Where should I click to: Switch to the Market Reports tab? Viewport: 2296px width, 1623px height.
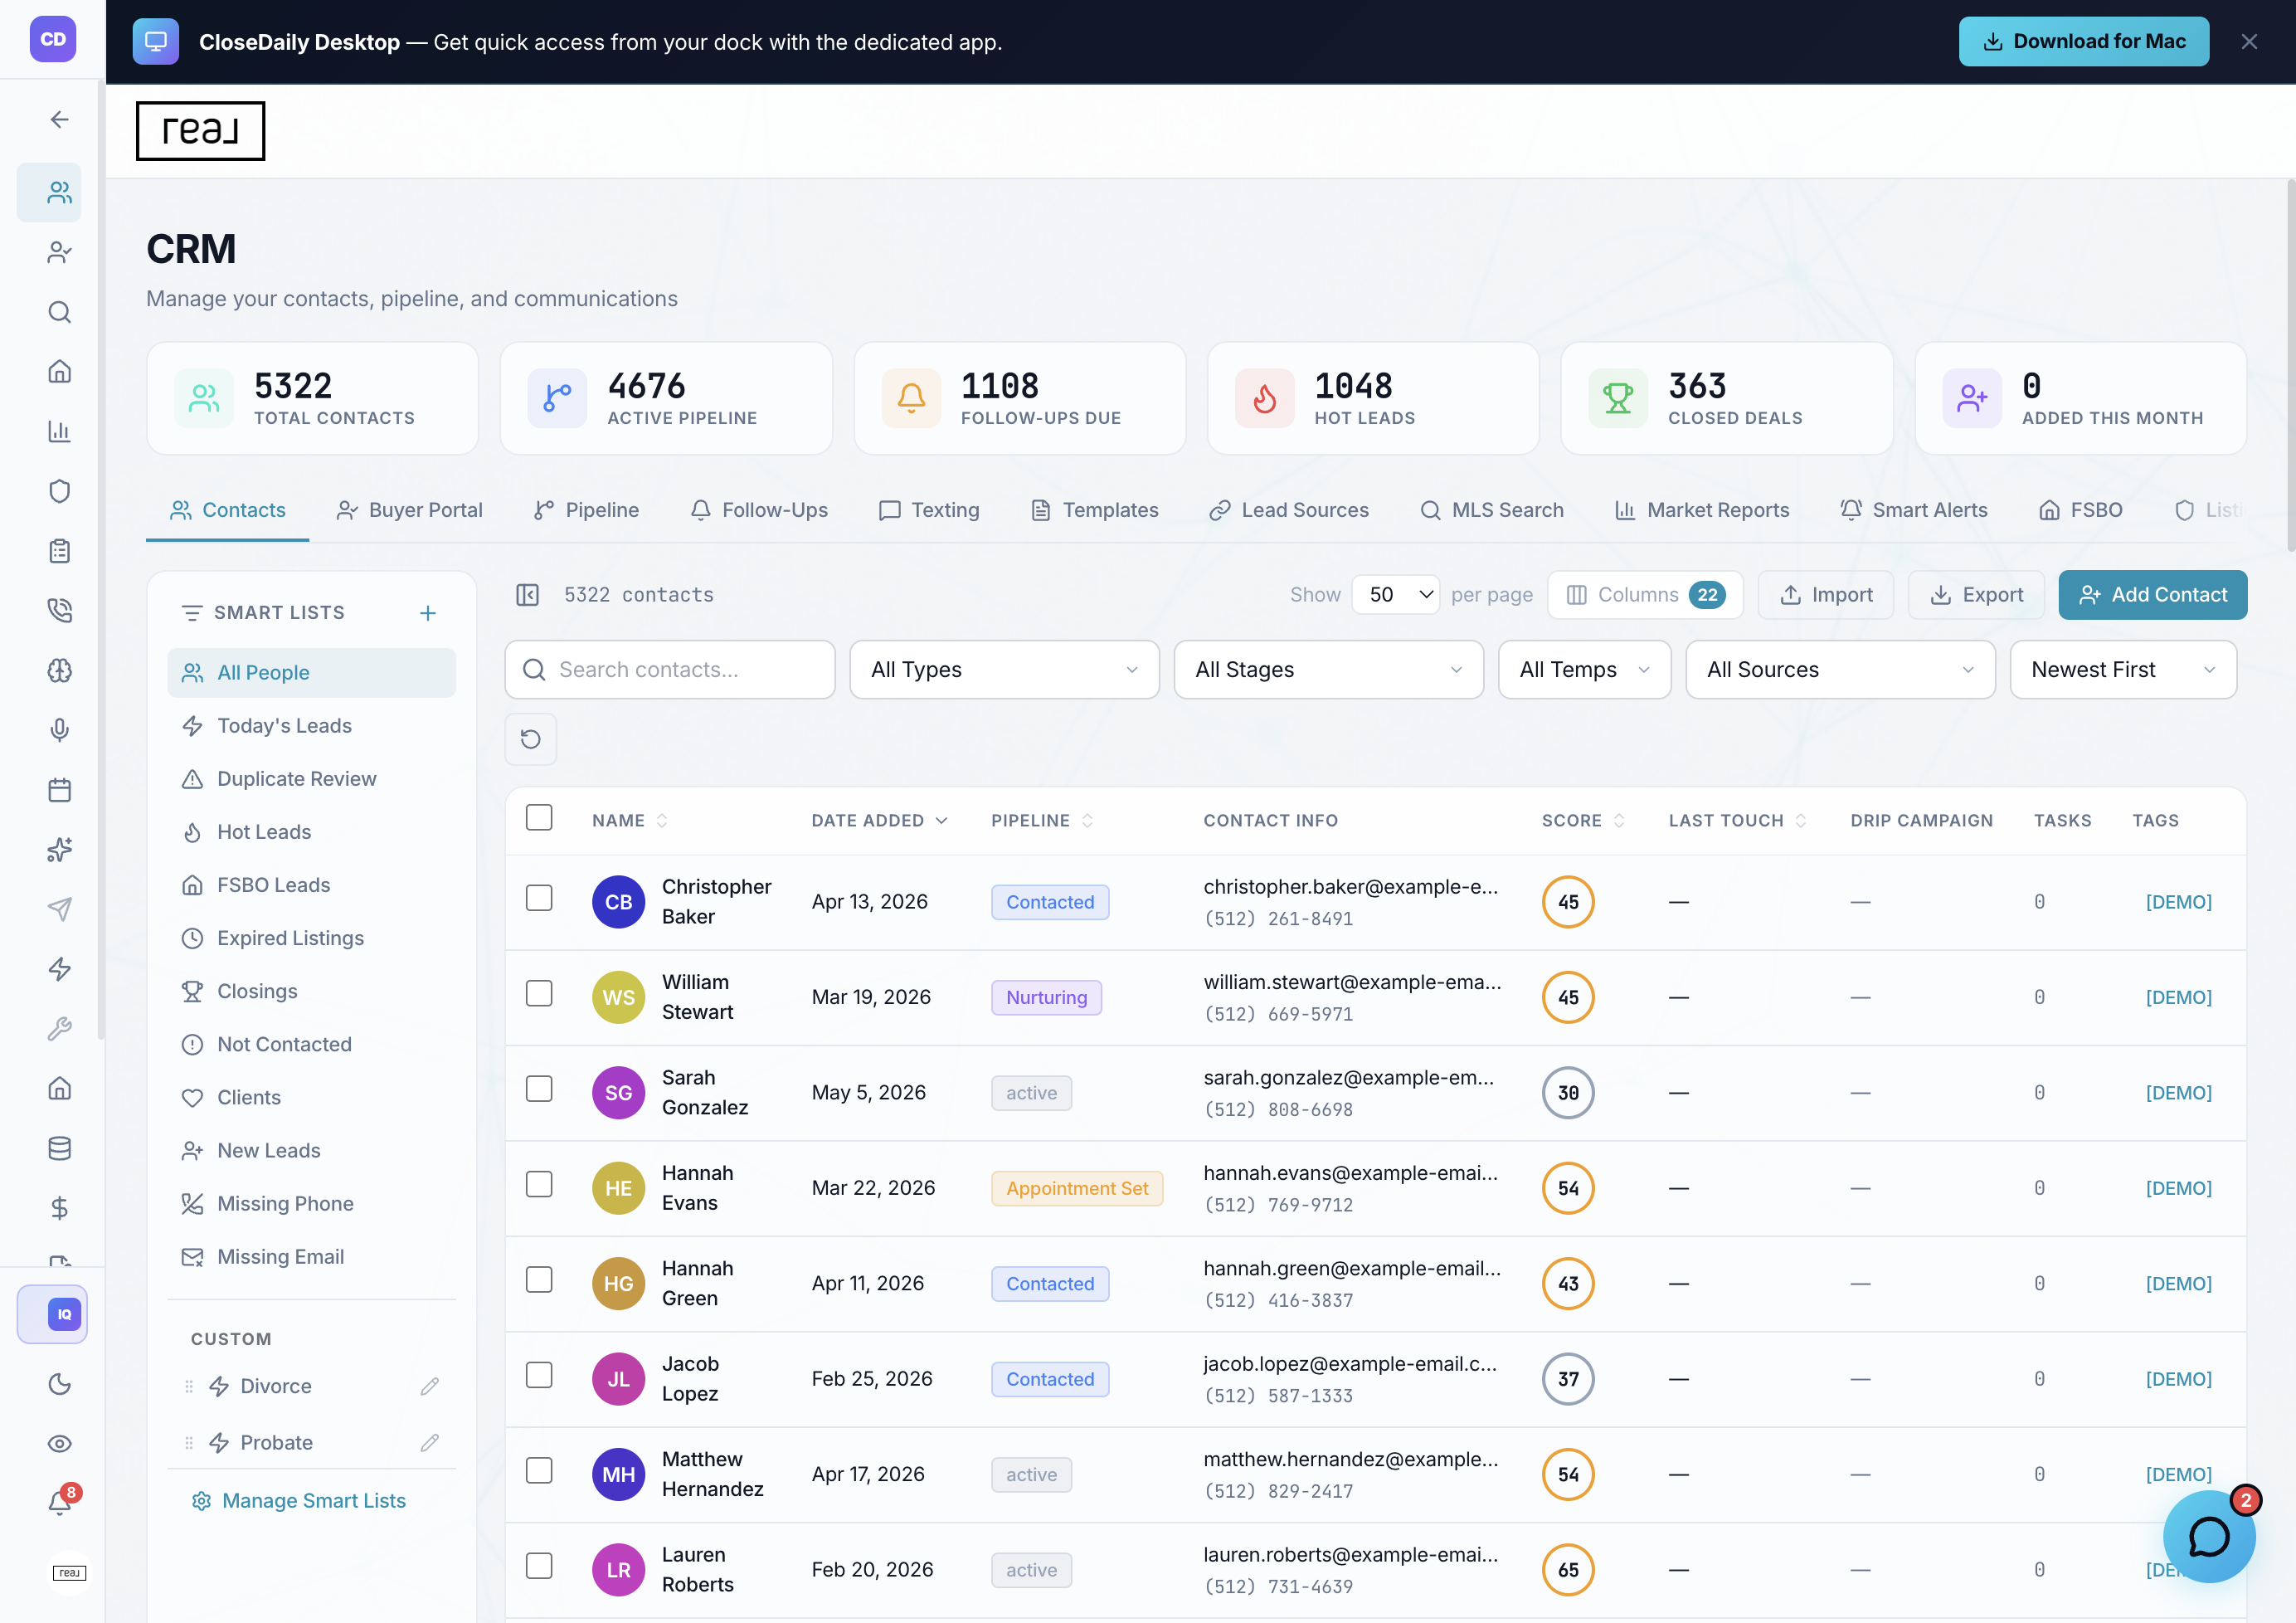1702,511
